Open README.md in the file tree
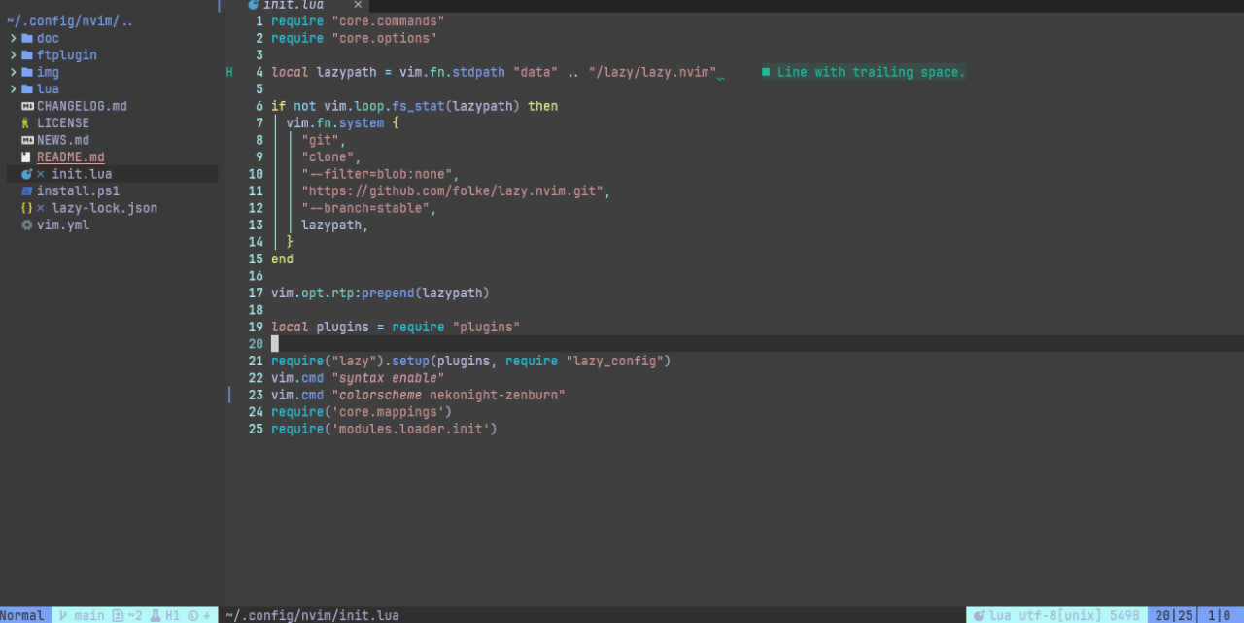The height and width of the screenshot is (623, 1244). pos(71,157)
